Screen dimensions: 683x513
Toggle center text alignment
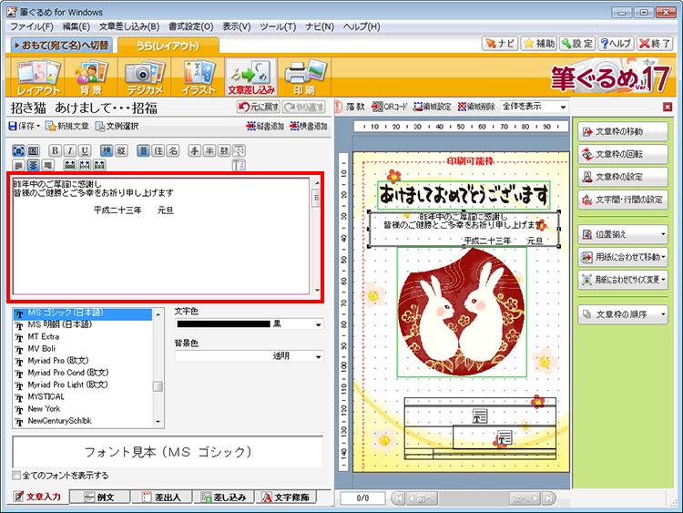click(33, 165)
